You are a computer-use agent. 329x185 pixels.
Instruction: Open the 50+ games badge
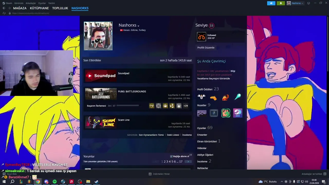click(x=202, y=113)
